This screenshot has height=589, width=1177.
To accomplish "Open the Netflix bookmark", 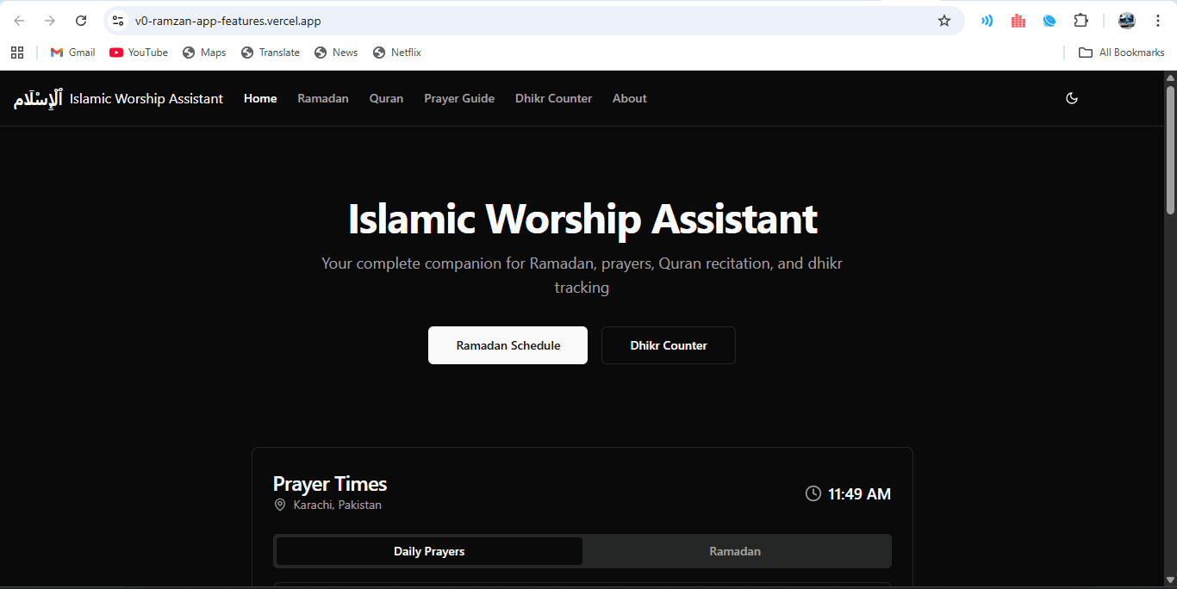I will point(397,53).
